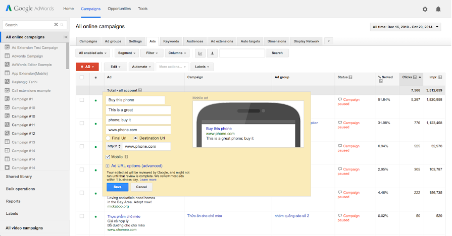Collapse the left navigation panel
The height and width of the screenshot is (236, 452).
[66, 37]
